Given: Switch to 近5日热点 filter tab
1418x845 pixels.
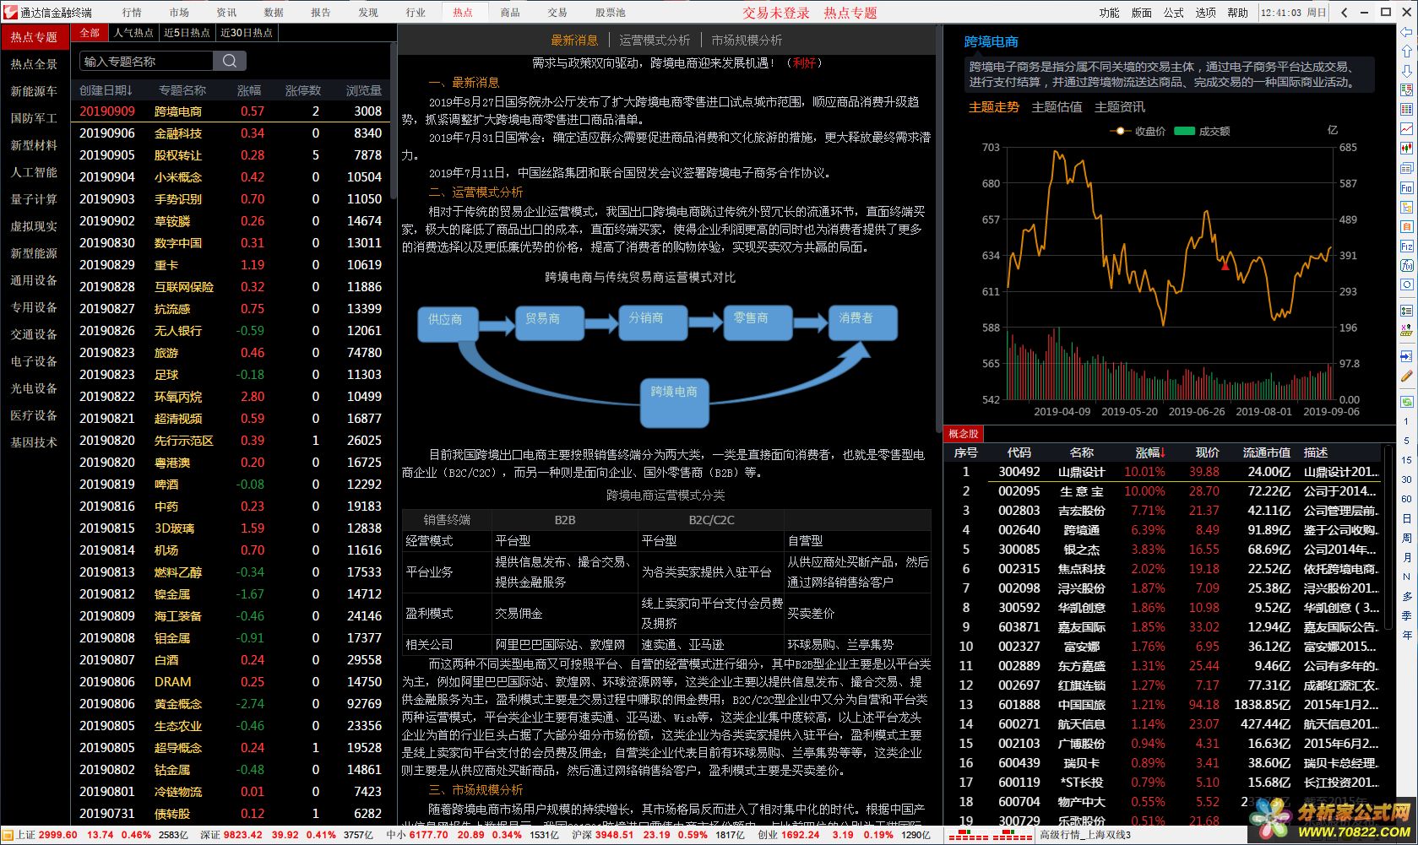Looking at the screenshot, I should (x=187, y=32).
